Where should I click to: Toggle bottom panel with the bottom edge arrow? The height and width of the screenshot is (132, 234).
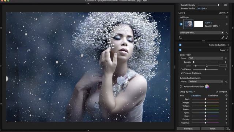pyautogui.click(x=88, y=131)
